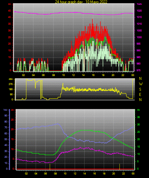Click the 06 hour label under the wind speed graph

pos(43,75)
